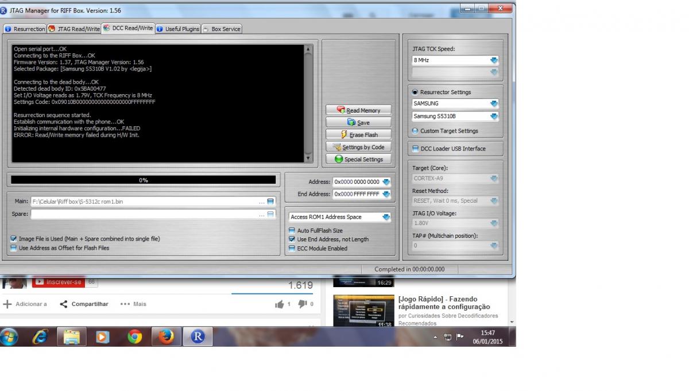Click the RIFF Box title bar icon
This screenshot has width=689, height=391.
(4, 10)
